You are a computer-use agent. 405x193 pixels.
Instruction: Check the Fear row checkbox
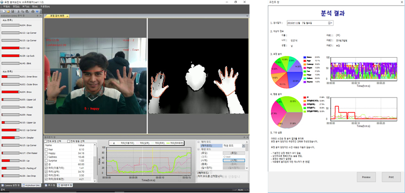[x=46, y=150]
